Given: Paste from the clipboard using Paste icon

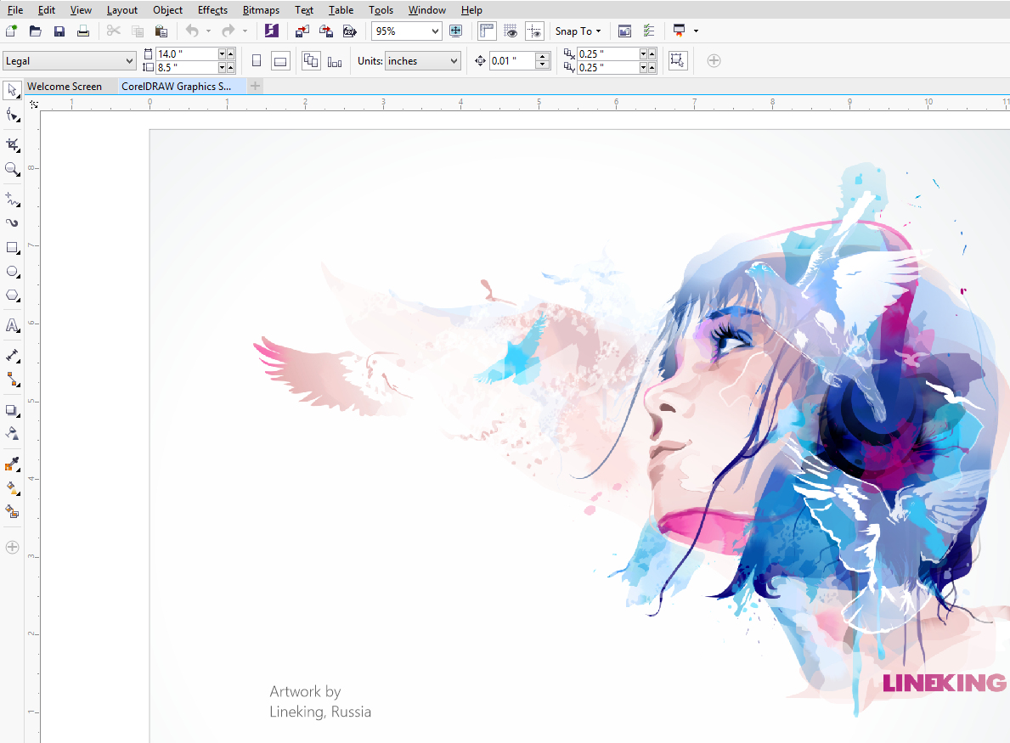Looking at the screenshot, I should [161, 31].
